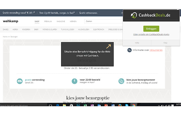Click the checkbox calendar icon beside bezorgmoment
The width and height of the screenshot is (181, 113).
(x=121, y=81)
